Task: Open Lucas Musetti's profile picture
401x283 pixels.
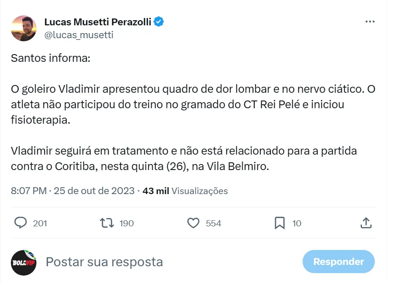Action: [x=24, y=28]
